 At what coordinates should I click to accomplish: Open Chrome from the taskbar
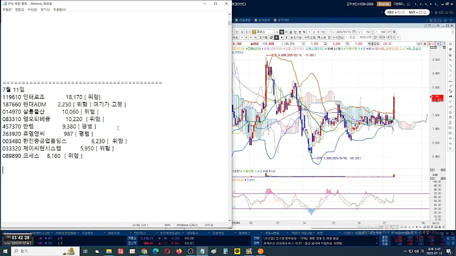pyautogui.click(x=144, y=251)
